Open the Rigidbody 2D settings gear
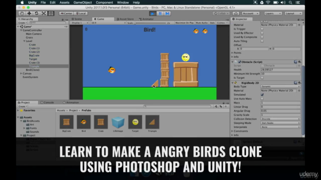The image size is (321, 180). pos(299,82)
